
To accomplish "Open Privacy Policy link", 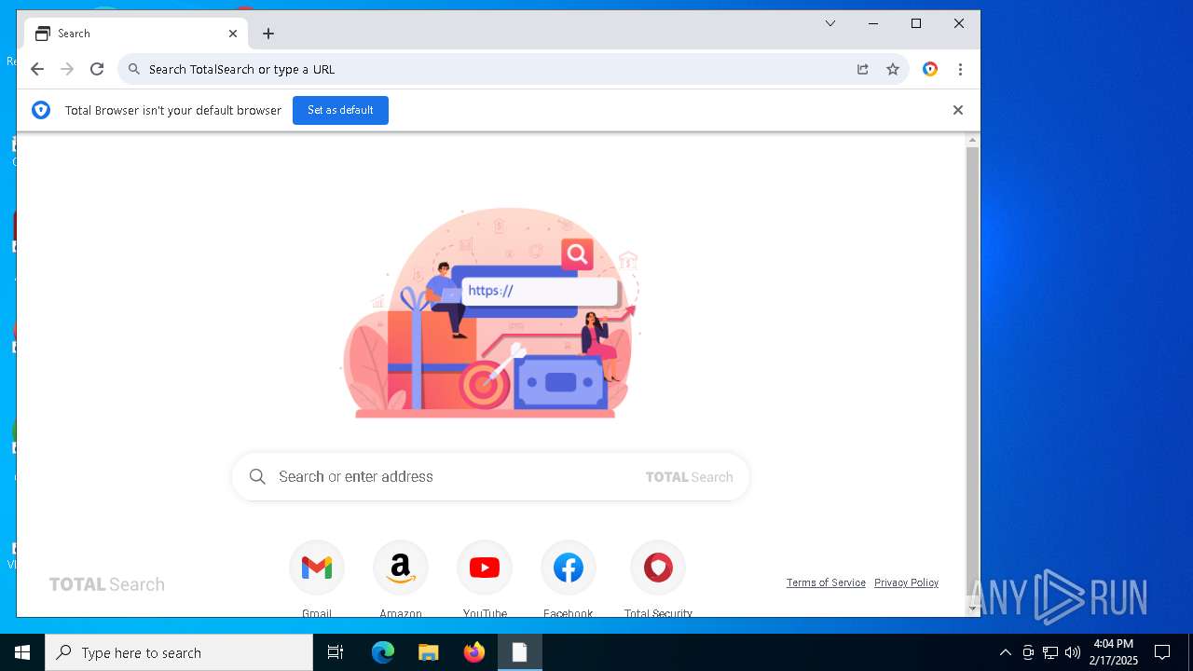I will (x=906, y=582).
